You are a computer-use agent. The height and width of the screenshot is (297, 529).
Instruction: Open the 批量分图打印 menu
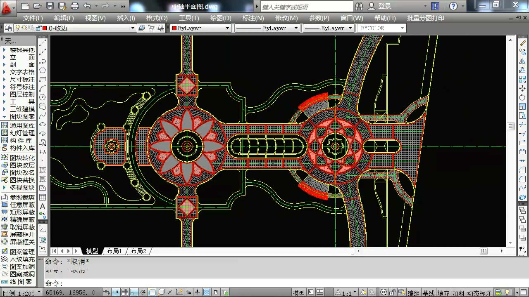pyautogui.click(x=426, y=18)
